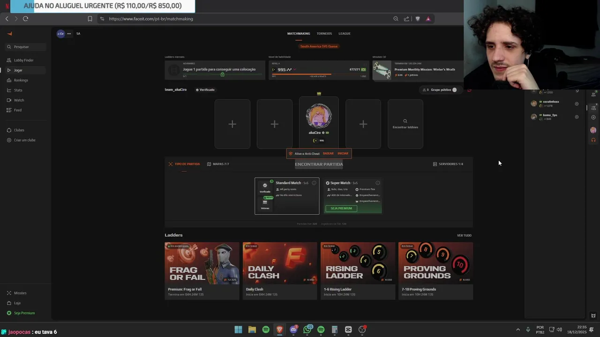Select the Veteran queue option
Screen dimensions: 600x337
(265, 204)
